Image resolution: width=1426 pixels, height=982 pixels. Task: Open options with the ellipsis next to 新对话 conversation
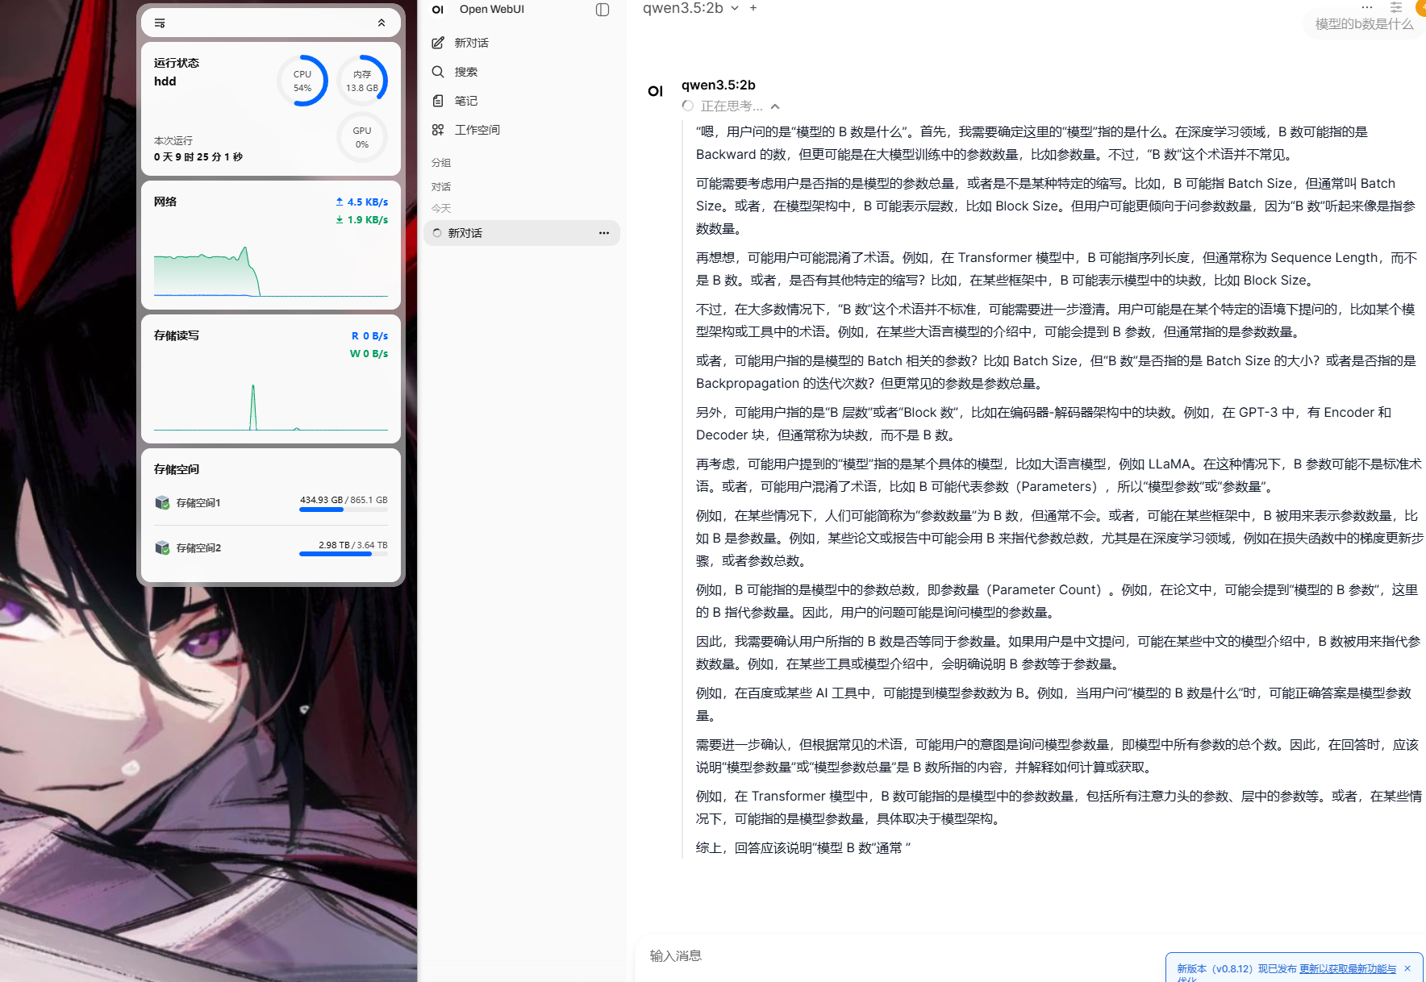tap(603, 233)
